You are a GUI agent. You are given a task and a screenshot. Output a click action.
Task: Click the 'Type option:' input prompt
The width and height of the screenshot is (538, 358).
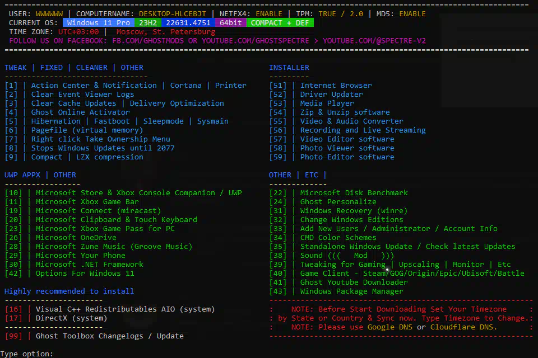(x=27, y=354)
